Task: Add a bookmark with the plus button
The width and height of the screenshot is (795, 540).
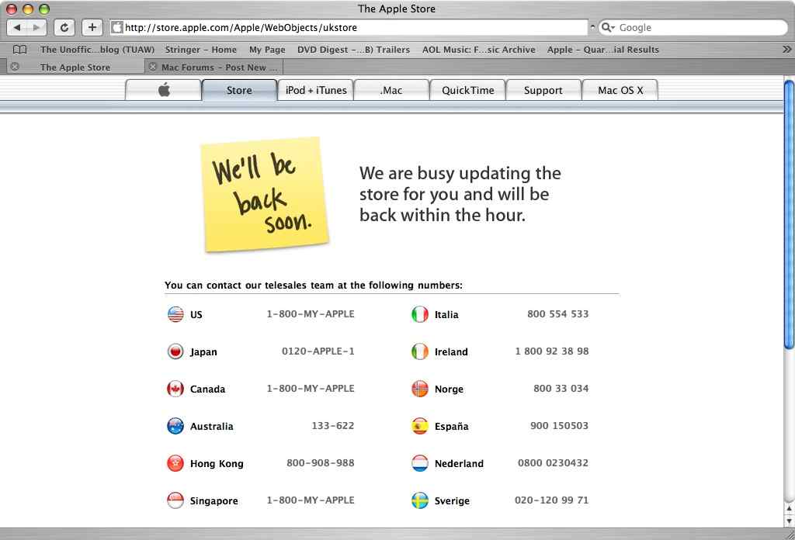Action: click(x=92, y=27)
